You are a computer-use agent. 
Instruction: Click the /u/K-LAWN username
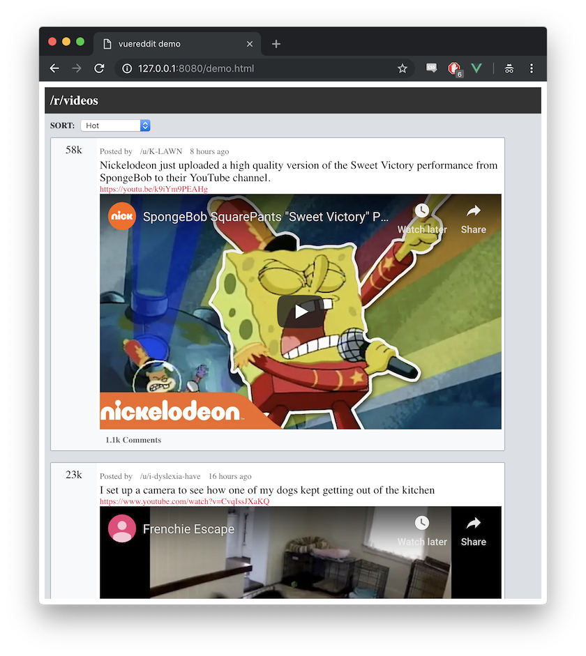click(x=161, y=151)
